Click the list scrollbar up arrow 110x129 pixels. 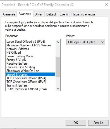click(58, 42)
